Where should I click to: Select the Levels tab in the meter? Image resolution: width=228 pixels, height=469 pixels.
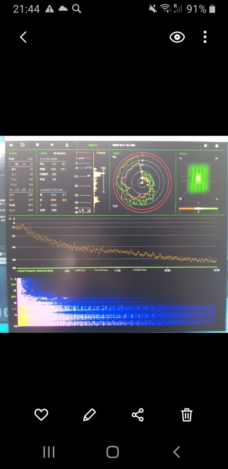click(x=43, y=153)
